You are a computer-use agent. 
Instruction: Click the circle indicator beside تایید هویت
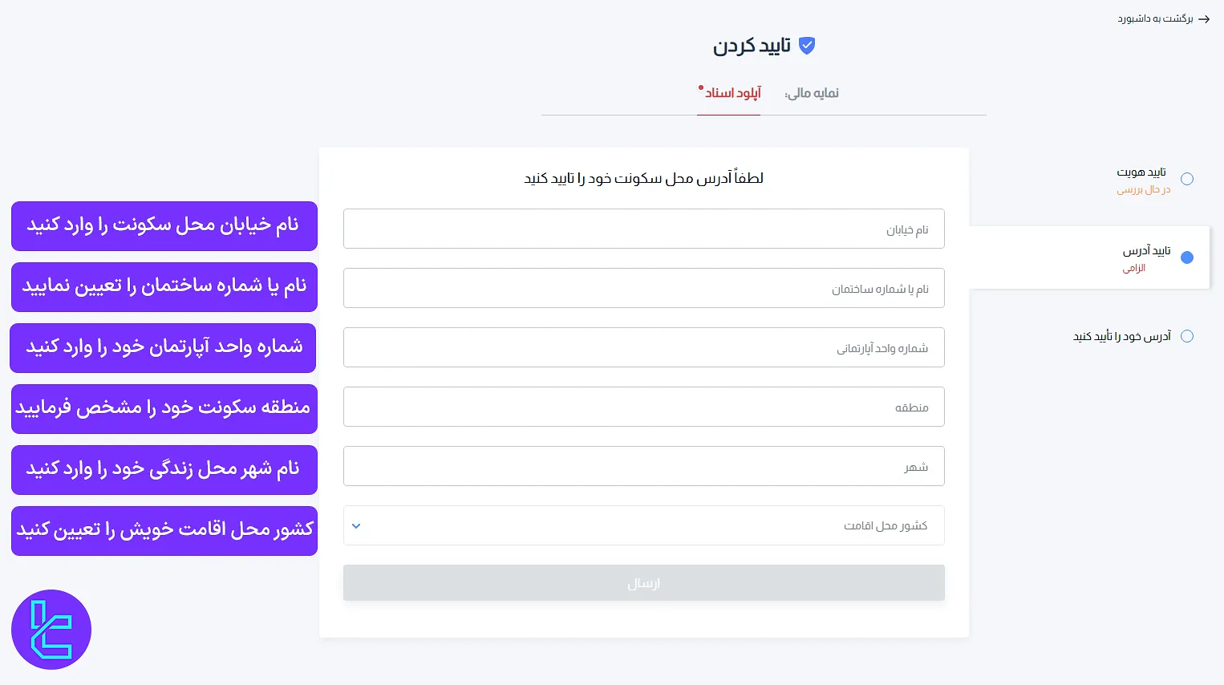[x=1187, y=179]
